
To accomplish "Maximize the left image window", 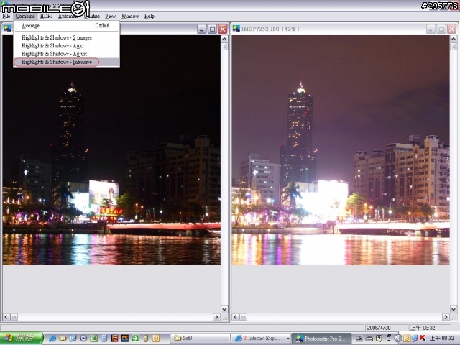I will click(x=212, y=29).
